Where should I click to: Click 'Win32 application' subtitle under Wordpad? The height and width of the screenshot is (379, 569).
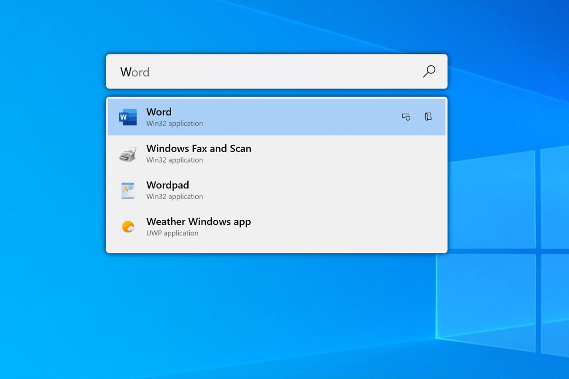coord(175,197)
